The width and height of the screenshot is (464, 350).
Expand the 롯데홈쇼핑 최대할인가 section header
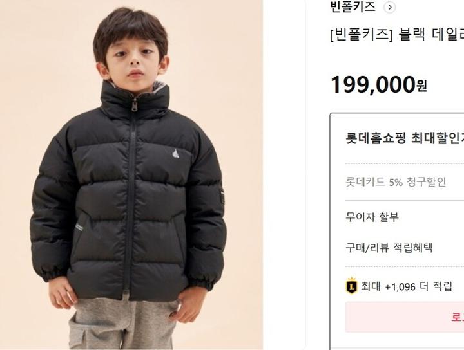[405, 138]
